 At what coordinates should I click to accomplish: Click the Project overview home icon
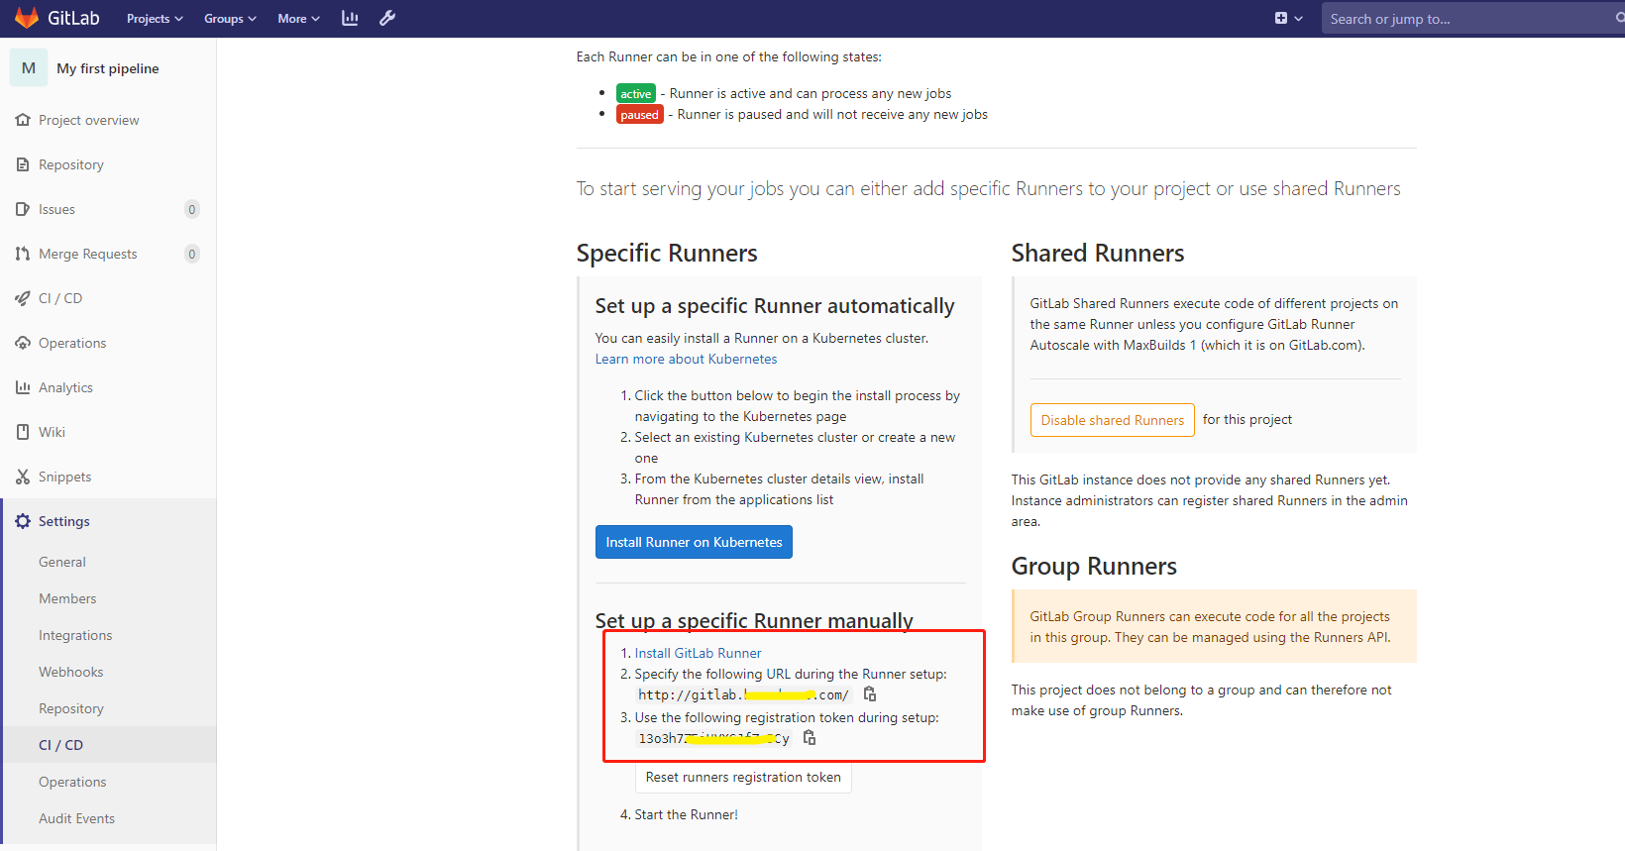click(x=23, y=120)
